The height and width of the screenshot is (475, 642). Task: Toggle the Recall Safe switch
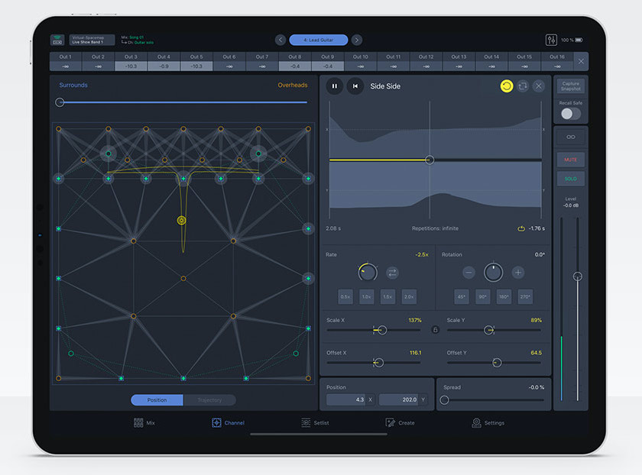(x=570, y=114)
